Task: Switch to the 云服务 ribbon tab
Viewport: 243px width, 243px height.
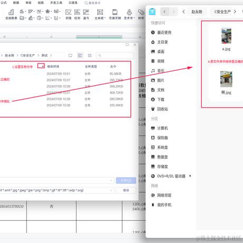Action: (73, 3)
